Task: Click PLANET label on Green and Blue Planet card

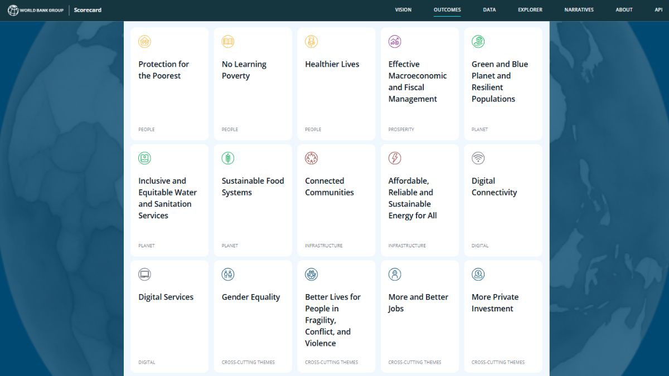Action: [x=480, y=129]
